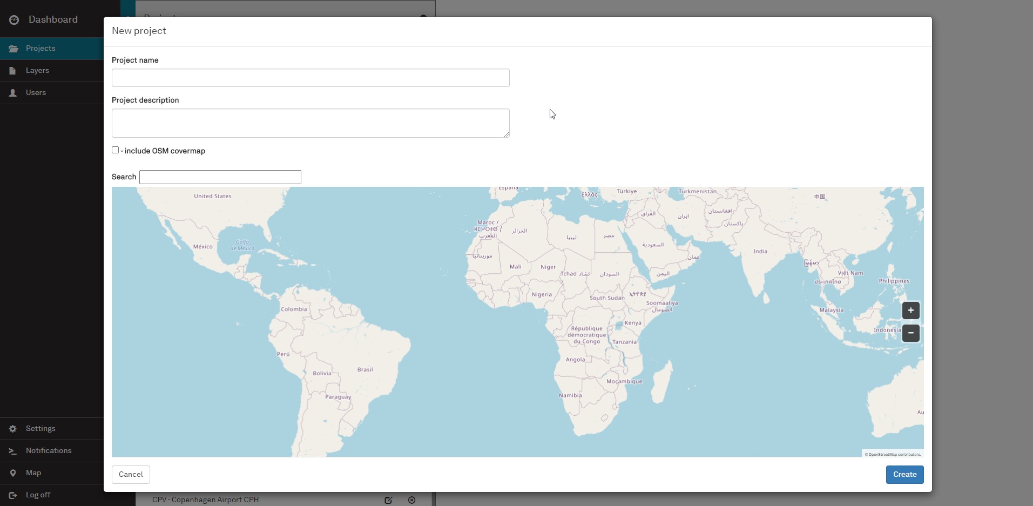Click the Log off exit icon
Image resolution: width=1033 pixels, height=506 pixels.
13,495
